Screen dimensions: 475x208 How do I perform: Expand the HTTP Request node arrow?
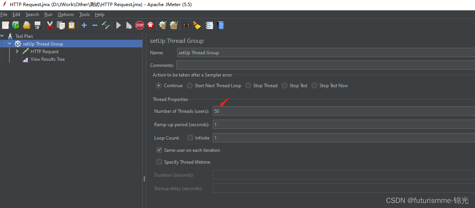pos(17,52)
